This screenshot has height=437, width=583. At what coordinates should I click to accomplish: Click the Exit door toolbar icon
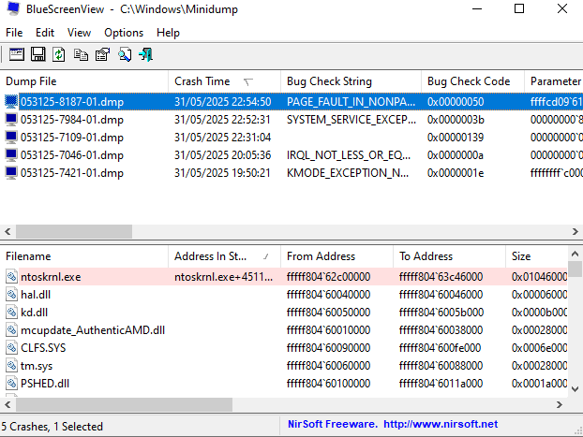coord(146,55)
